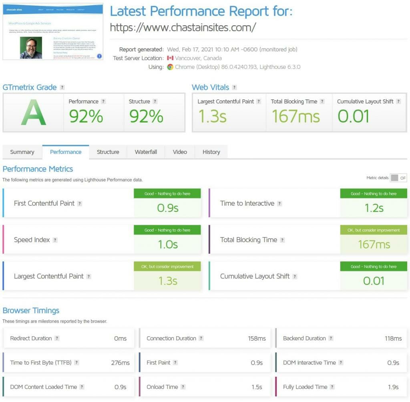Show help for Largest Contentful Paint metric row
The height and width of the screenshot is (402, 410).
coord(88,277)
